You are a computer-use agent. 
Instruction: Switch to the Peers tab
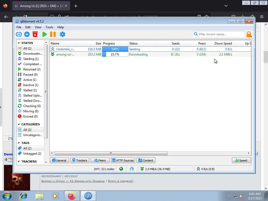[100, 160]
